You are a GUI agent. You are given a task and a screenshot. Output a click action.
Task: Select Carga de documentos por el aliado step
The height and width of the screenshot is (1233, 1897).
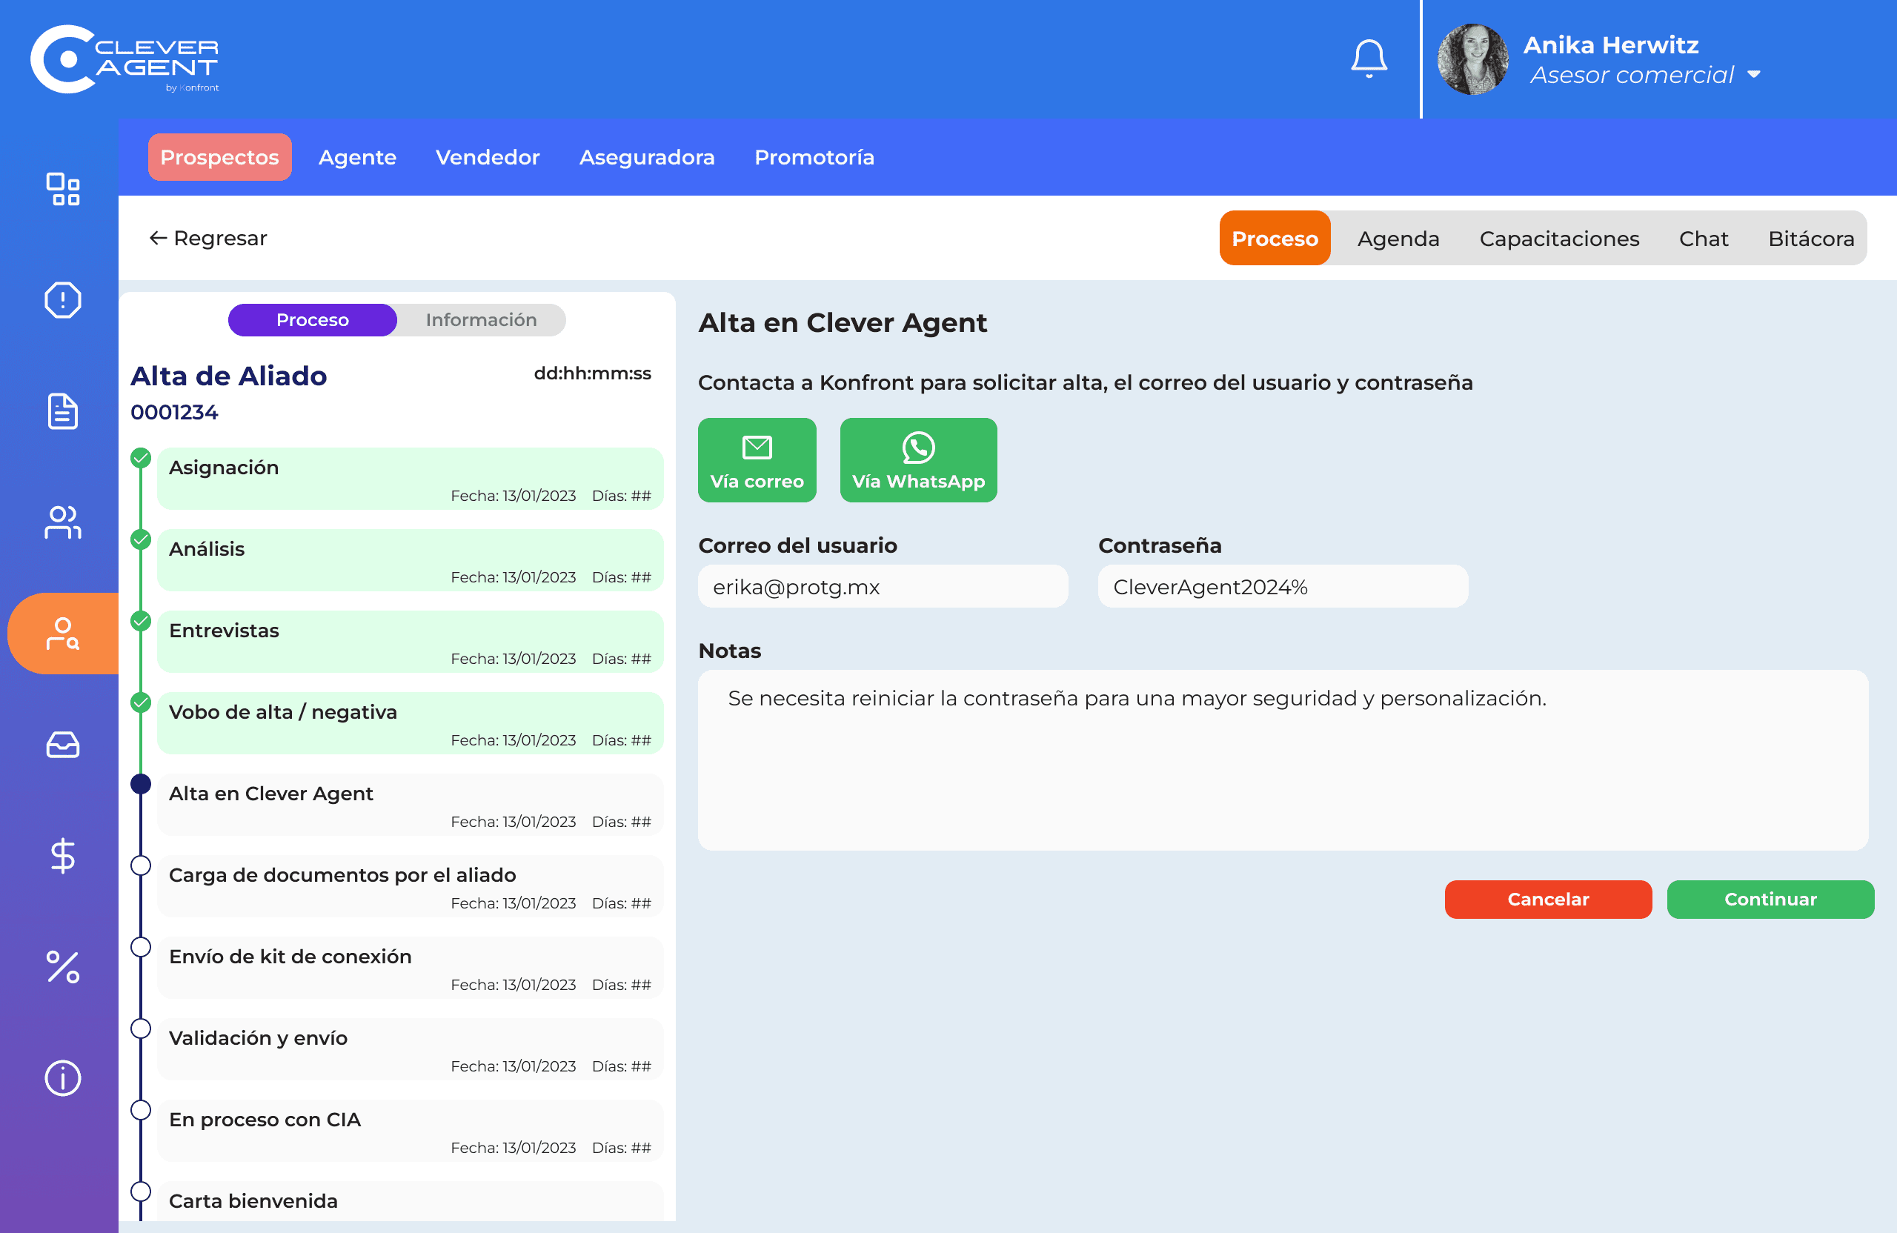(x=411, y=886)
